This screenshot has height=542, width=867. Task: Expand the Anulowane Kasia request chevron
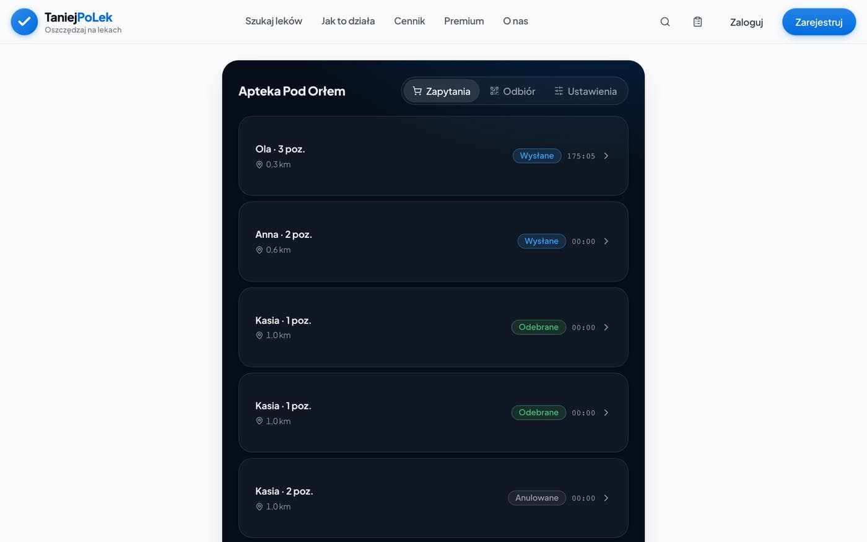point(606,498)
